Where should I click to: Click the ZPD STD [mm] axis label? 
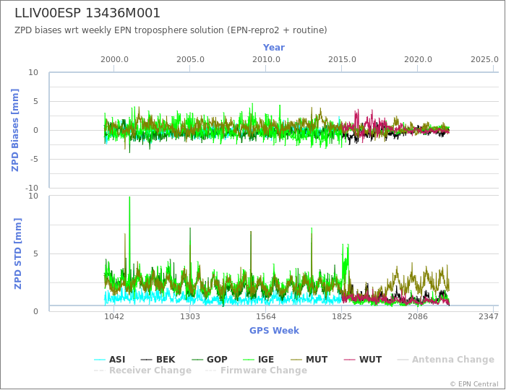pos(18,253)
